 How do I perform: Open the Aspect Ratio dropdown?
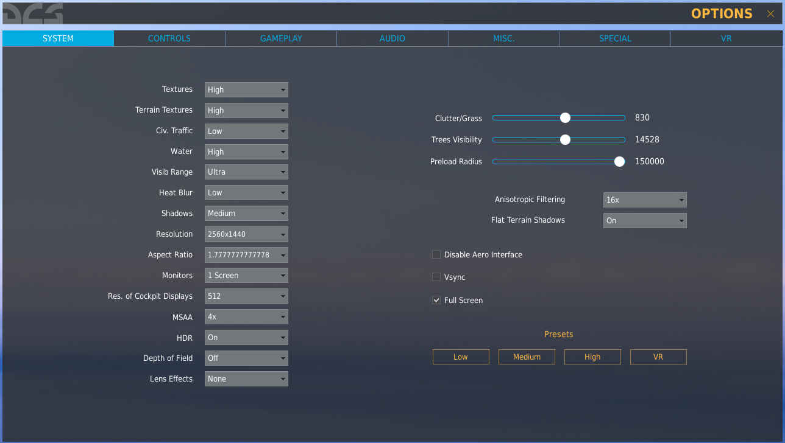point(246,255)
